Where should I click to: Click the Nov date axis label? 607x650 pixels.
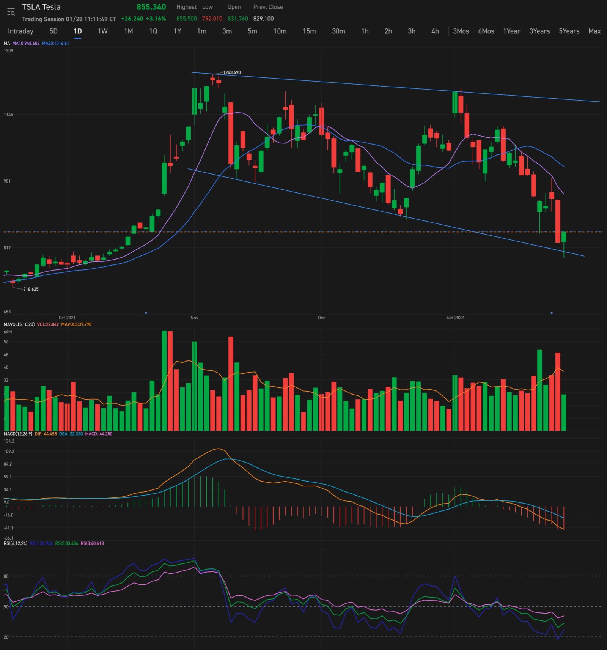click(x=194, y=318)
